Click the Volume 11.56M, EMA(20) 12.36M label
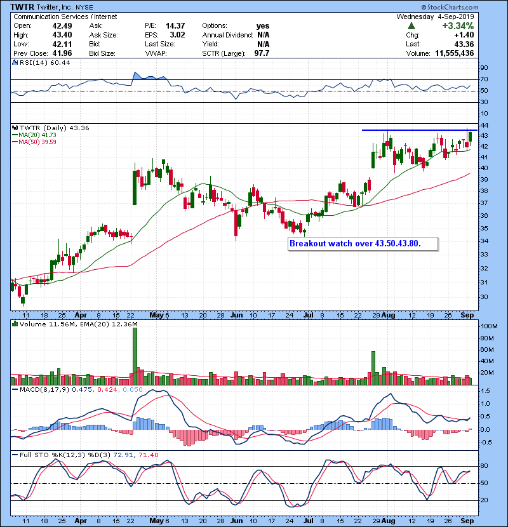This screenshot has height=527, width=508. [x=79, y=324]
